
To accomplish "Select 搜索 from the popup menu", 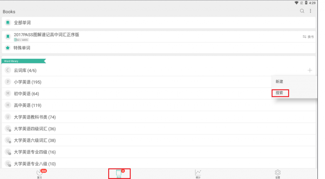I will click(x=280, y=93).
